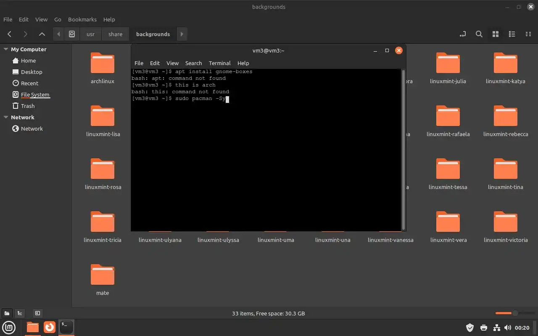Open the linuxmint-vera folder
This screenshot has width=538, height=336.
coord(448,227)
